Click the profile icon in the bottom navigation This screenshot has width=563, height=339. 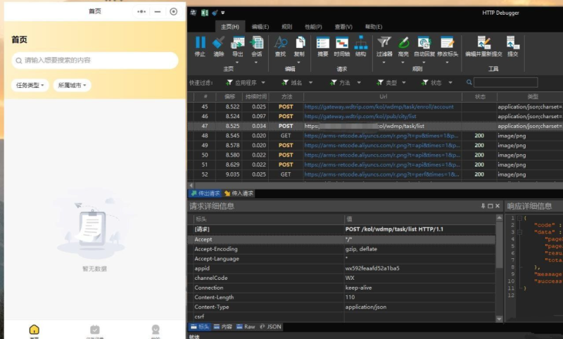[x=156, y=329]
